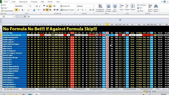Click Decrease Decimal icon
Screen dimensions: 169x95
coord(93,10)
